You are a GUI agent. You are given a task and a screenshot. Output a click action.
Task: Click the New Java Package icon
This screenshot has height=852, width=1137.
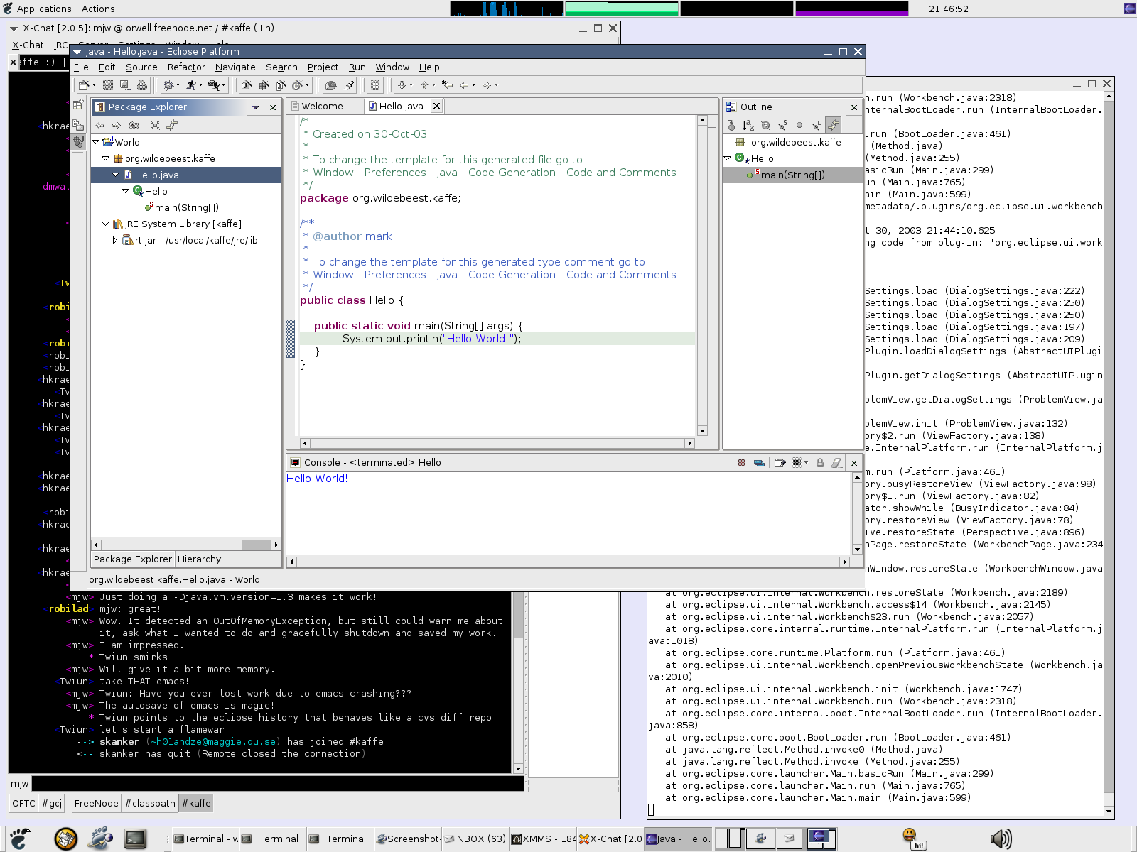264,85
